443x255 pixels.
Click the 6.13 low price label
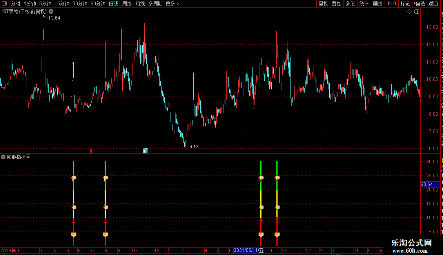(x=194, y=146)
